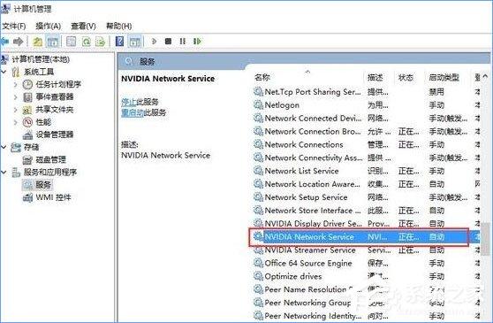Viewport: 493px width, 323px height.
Task: Expand the 事件查看器 node
Action: pos(16,97)
